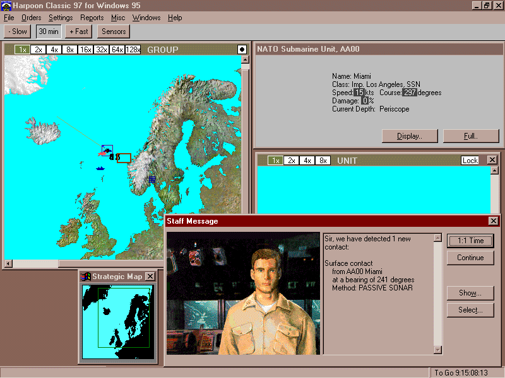505x378 pixels.
Task: Toggle the Lock button in Unit window
Action: coord(470,161)
